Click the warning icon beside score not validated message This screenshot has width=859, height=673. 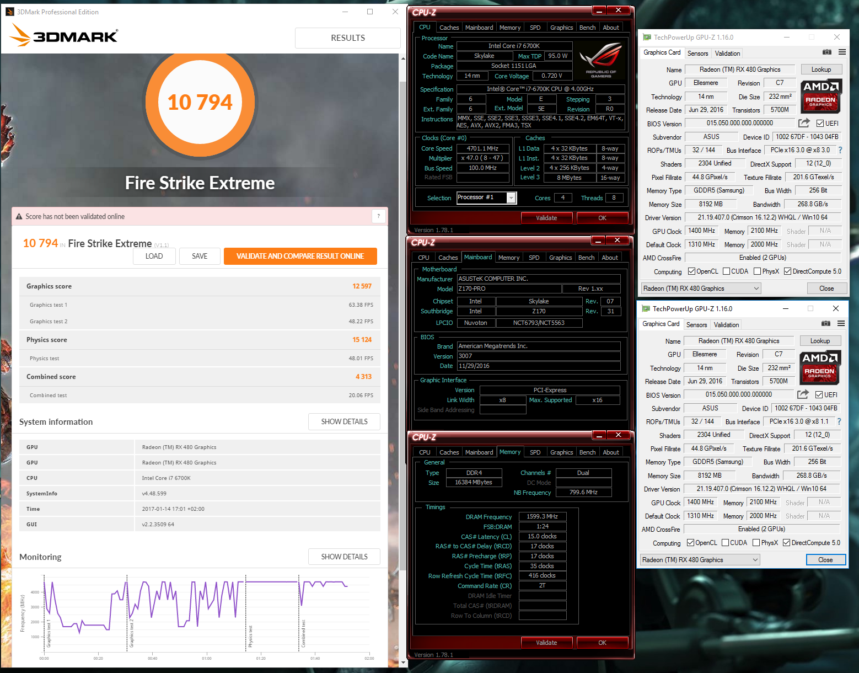click(19, 217)
